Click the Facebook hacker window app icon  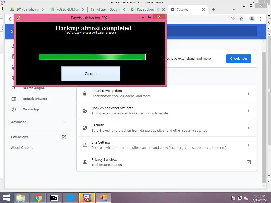[x=19, y=18]
